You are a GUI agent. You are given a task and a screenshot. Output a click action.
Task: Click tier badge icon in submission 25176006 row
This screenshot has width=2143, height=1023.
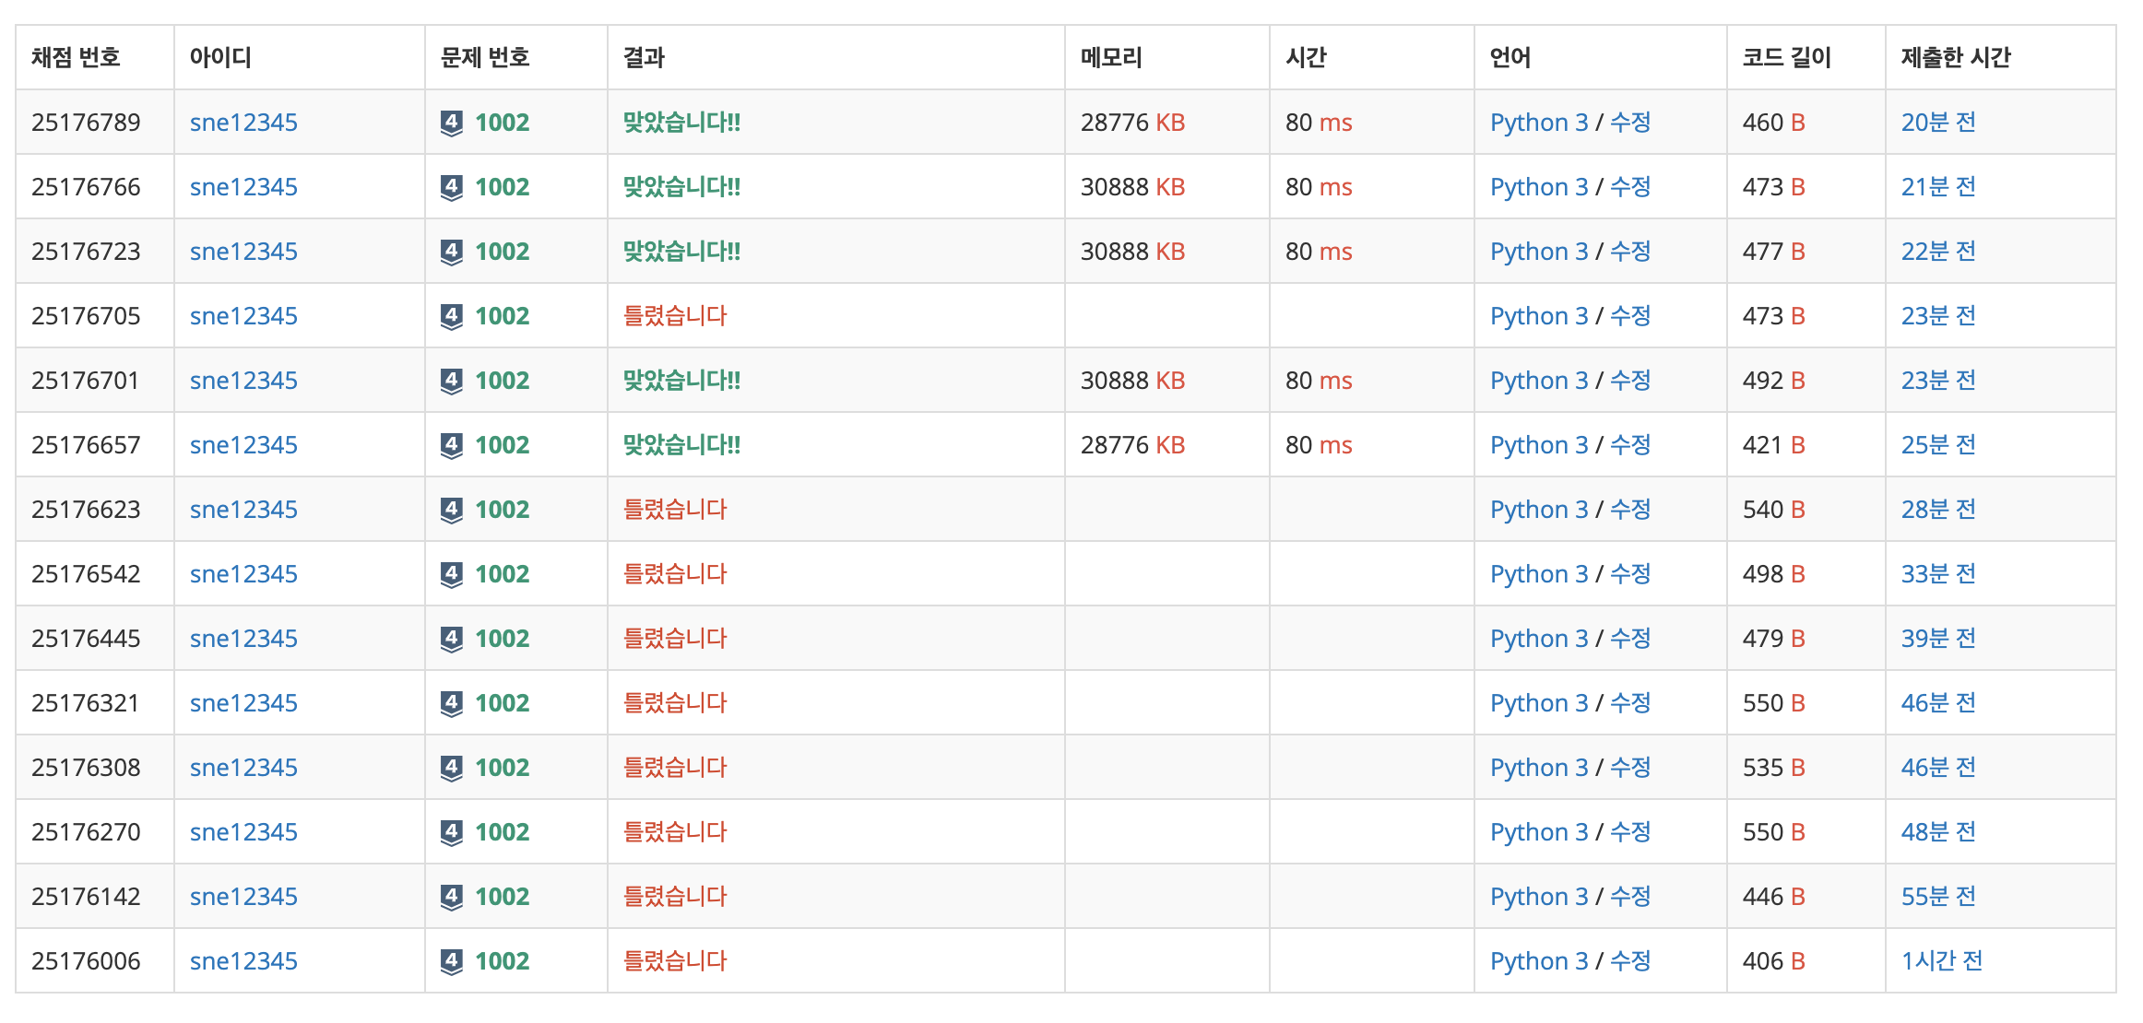point(451,961)
